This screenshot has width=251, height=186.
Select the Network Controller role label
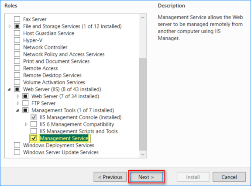(x=45, y=47)
